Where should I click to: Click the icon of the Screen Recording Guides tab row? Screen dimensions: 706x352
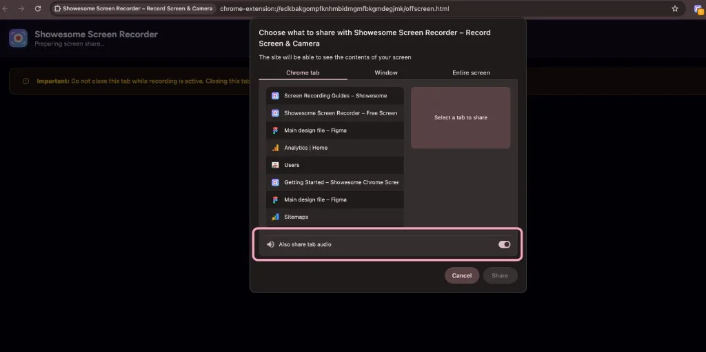pyautogui.click(x=275, y=95)
